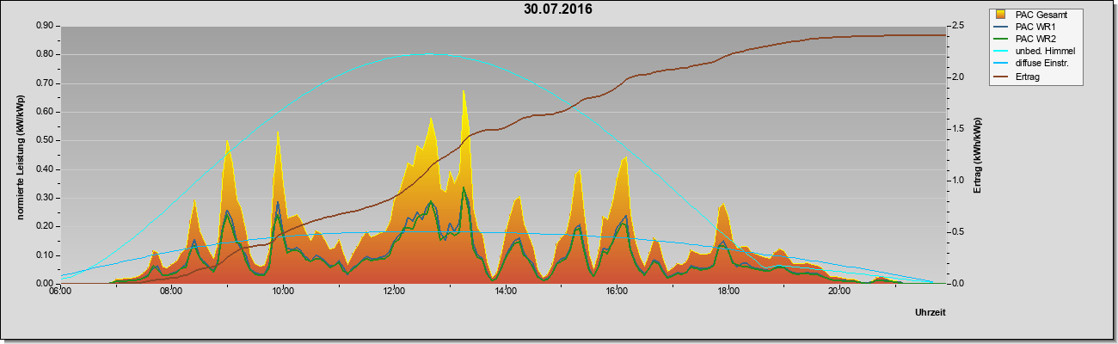Click the PAC Gesamt legend color swatch
The height and width of the screenshot is (344, 1118).
click(x=1002, y=15)
